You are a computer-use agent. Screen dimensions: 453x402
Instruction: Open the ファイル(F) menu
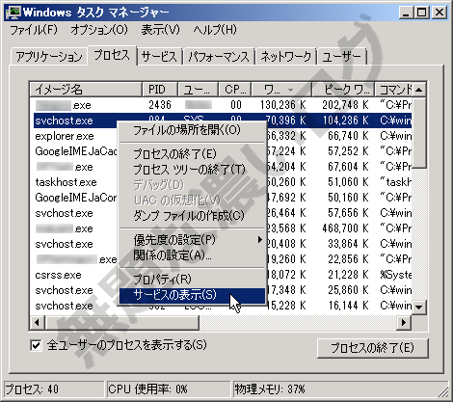coord(34,30)
